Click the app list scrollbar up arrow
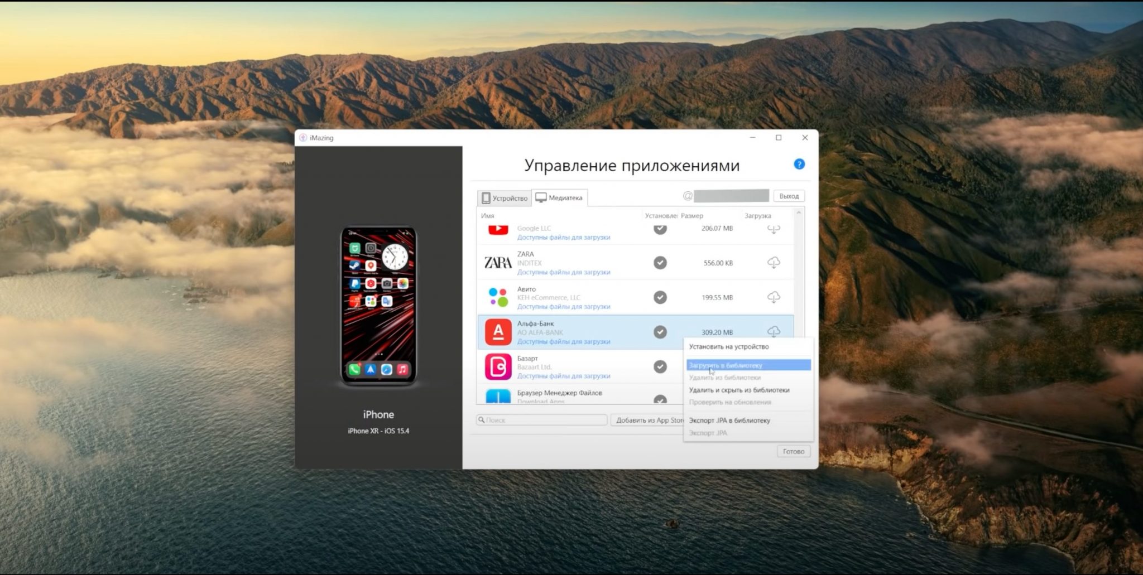The width and height of the screenshot is (1143, 575). (x=799, y=214)
